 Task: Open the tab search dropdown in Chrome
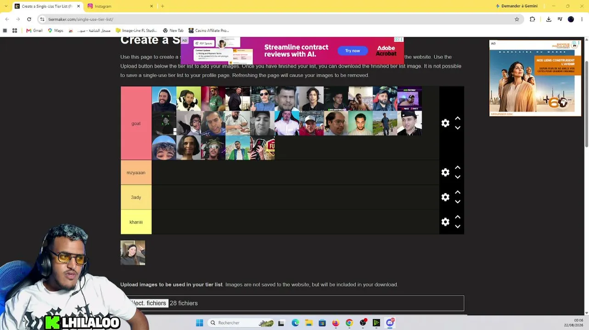click(x=6, y=6)
